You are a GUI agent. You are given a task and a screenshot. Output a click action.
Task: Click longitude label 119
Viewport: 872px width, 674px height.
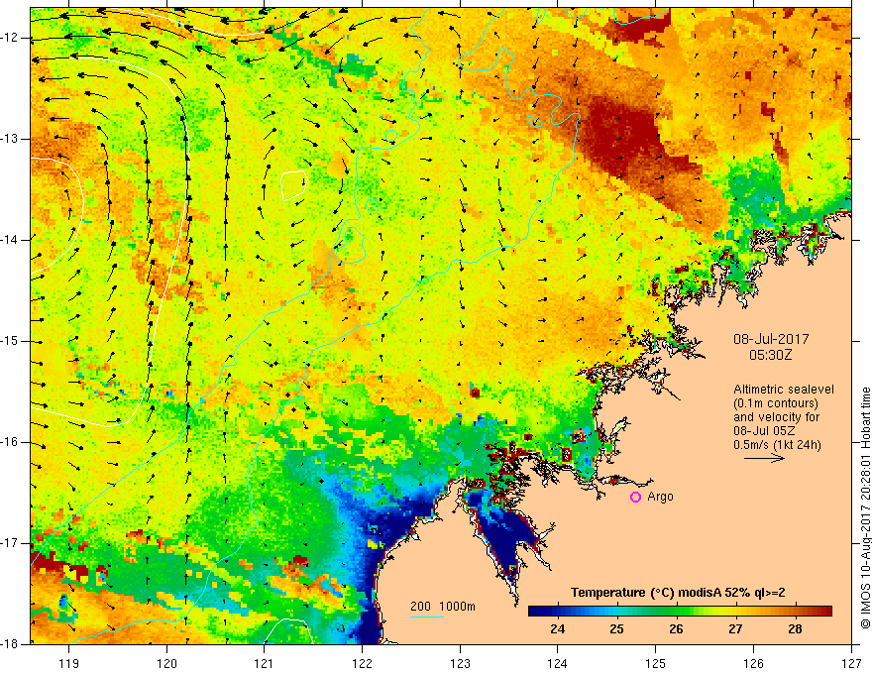click(69, 663)
